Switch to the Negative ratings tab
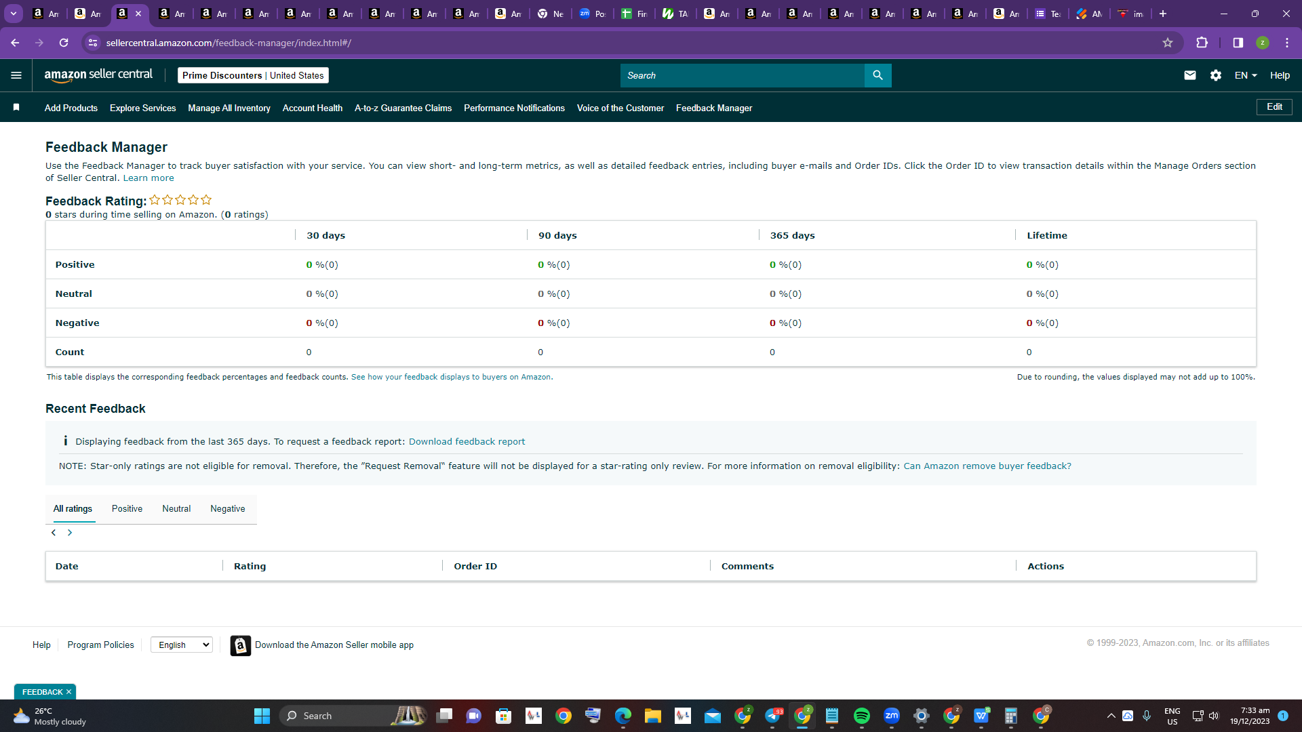Image resolution: width=1302 pixels, height=732 pixels. point(228,508)
